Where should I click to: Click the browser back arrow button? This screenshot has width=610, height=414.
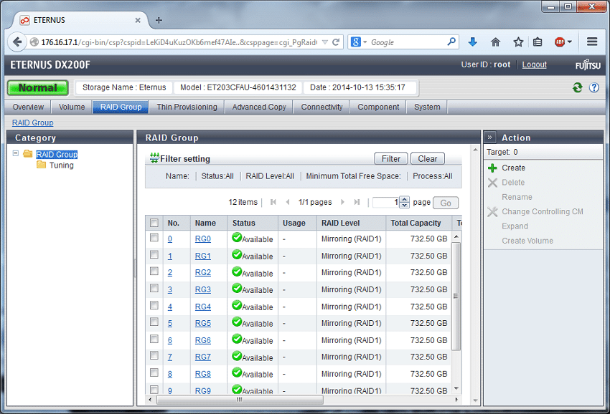pos(17,42)
